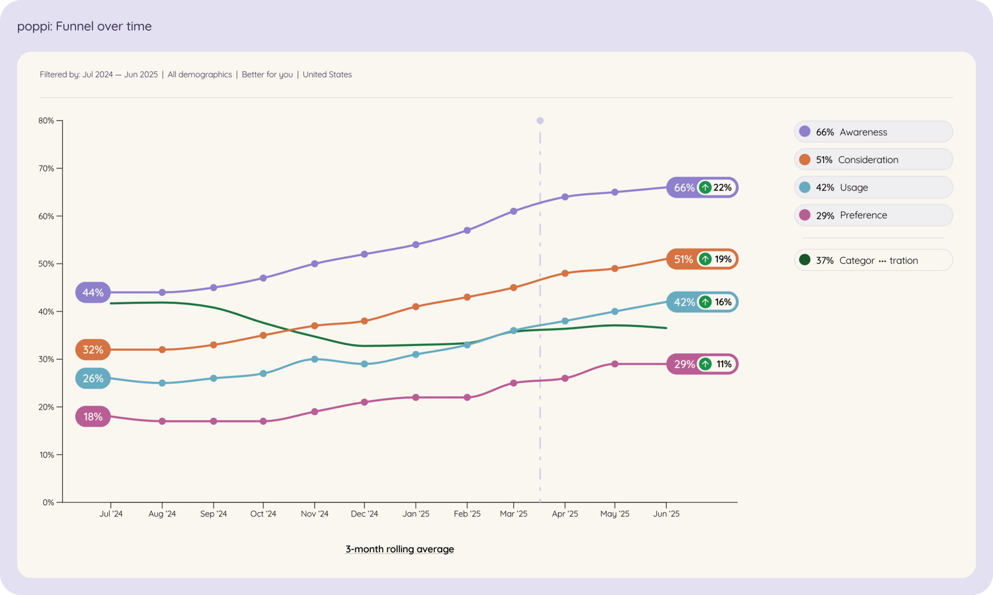Click the 32% Consideration start label
The height and width of the screenshot is (595, 993).
93,350
